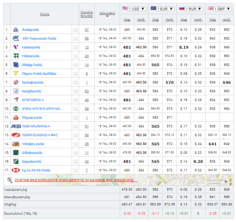Toggle favorite star for row 9 Araratbank
Screen dimensions: 236x222
pyautogui.click(x=75, y=100)
